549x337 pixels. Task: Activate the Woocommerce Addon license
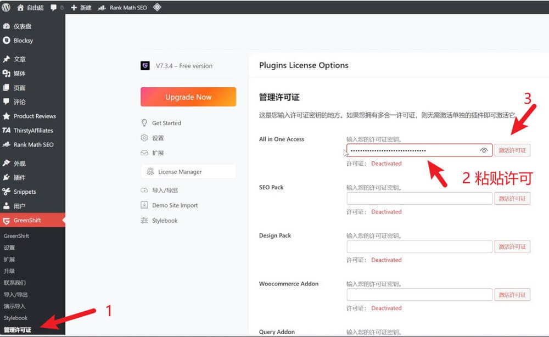pyautogui.click(x=512, y=295)
